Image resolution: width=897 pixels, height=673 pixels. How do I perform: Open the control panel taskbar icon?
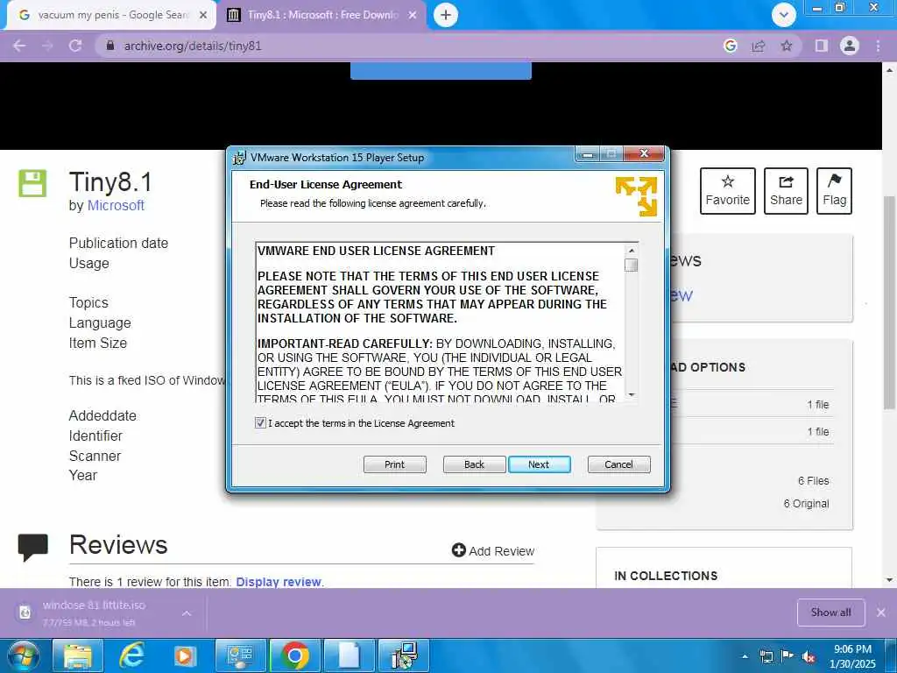click(x=241, y=655)
